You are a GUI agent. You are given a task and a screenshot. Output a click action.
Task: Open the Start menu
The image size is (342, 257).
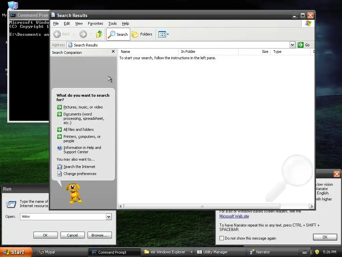pos(16,252)
